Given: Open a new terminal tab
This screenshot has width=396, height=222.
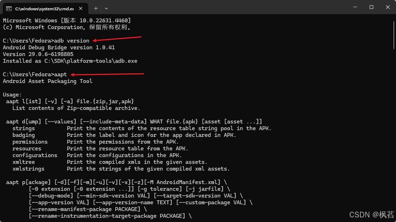Looking at the screenshot, I should [x=96, y=9].
